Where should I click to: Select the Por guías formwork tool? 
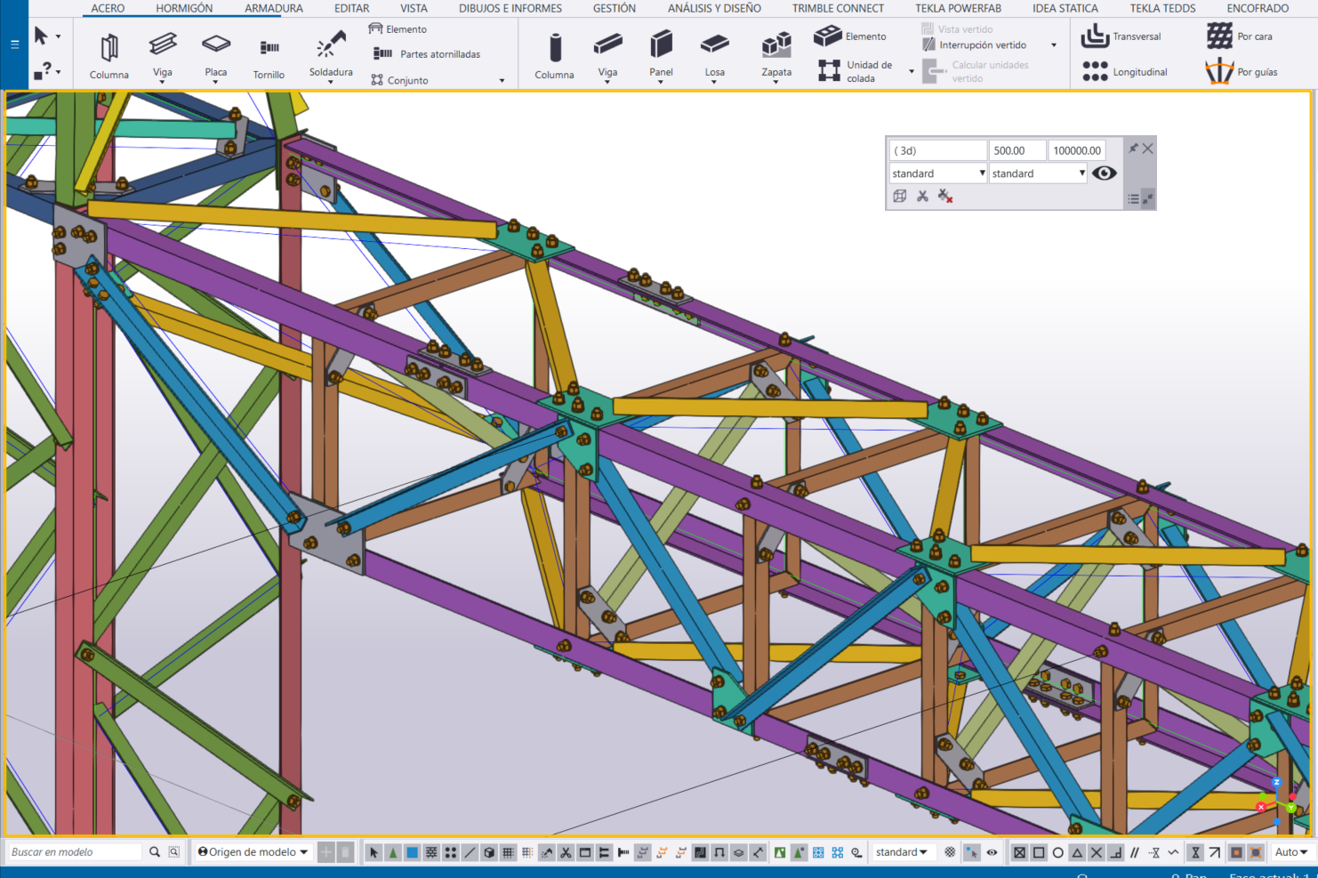[1242, 72]
